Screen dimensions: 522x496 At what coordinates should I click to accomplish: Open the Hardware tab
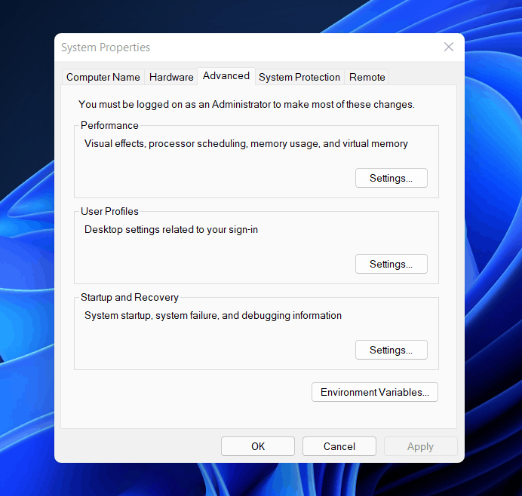[x=171, y=77]
